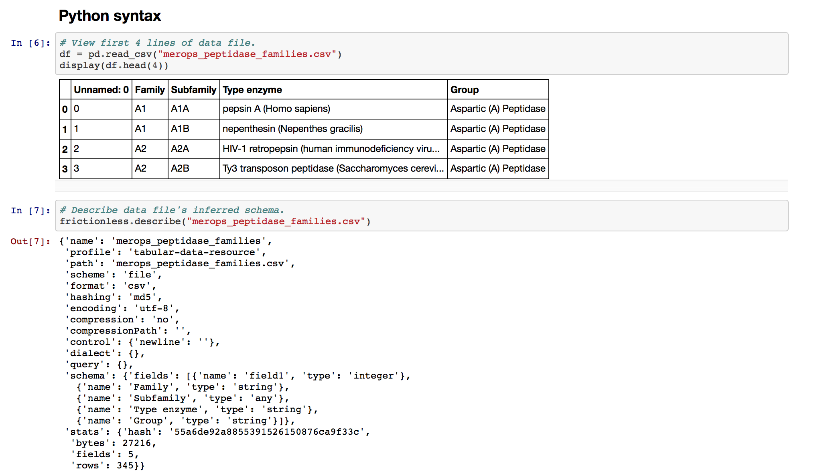The height and width of the screenshot is (474, 826).
Task: Select the In [6] code cell input
Action: [422, 54]
